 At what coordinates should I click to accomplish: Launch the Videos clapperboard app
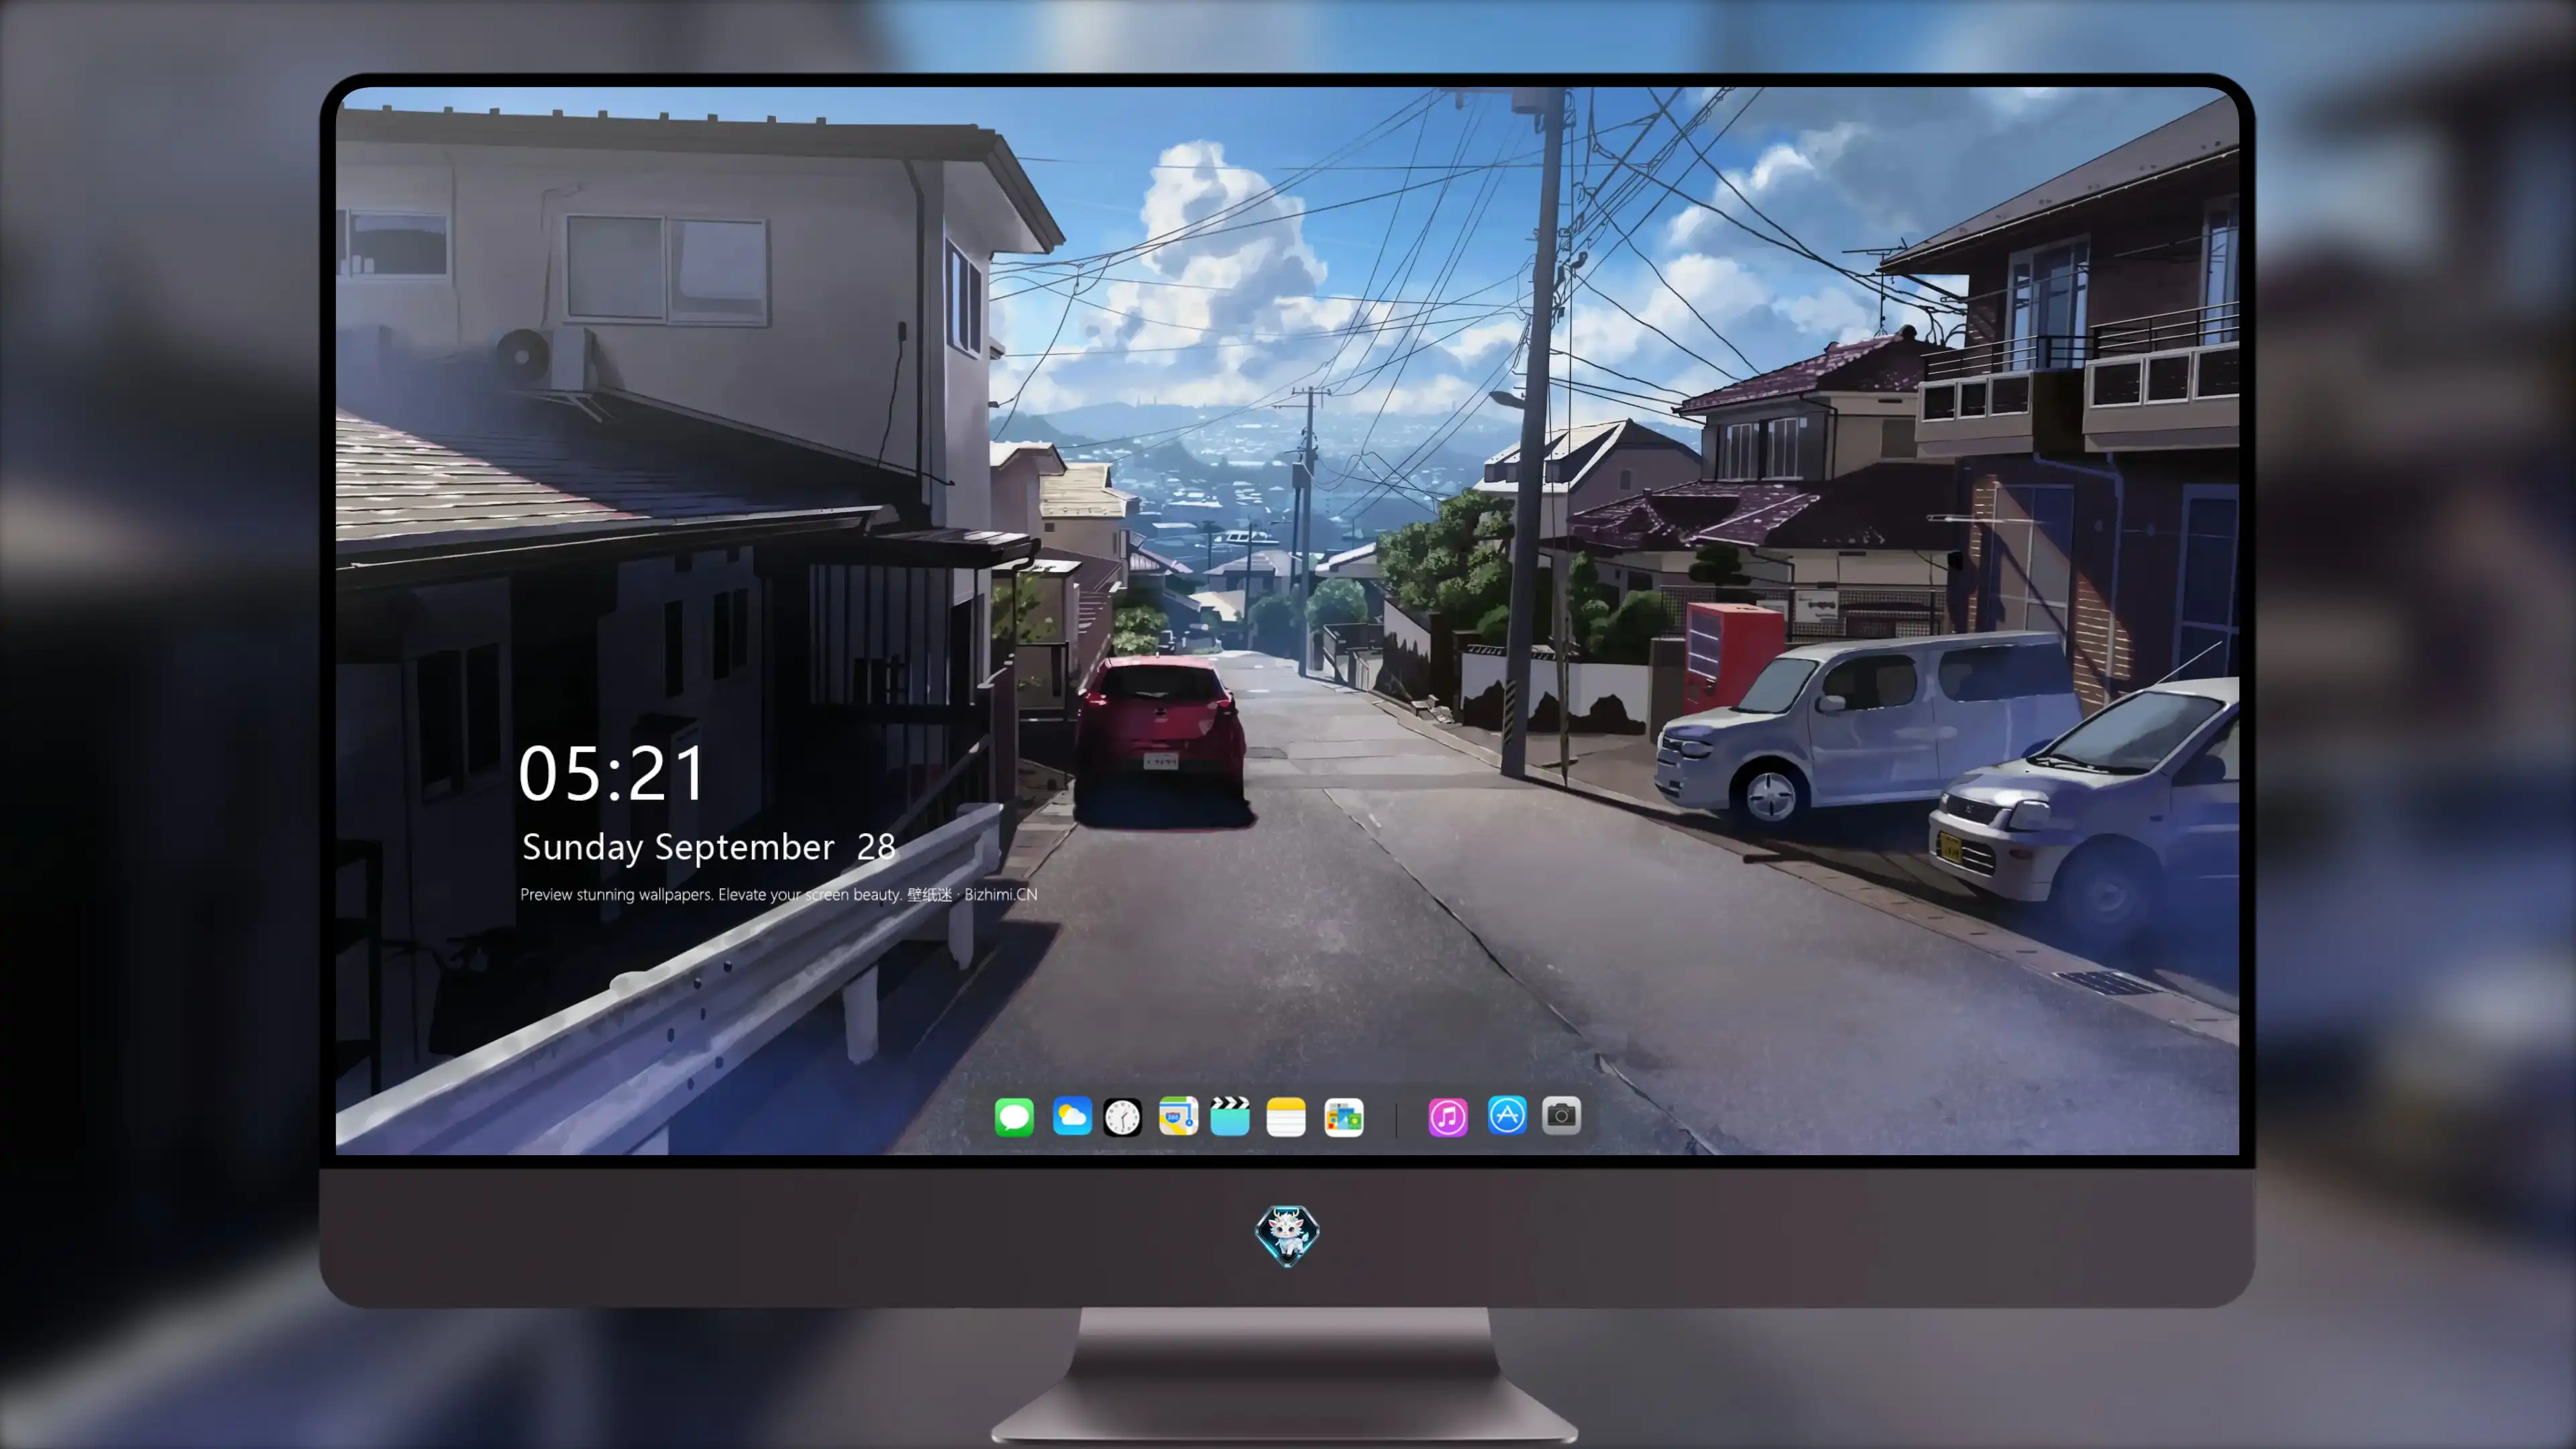[1230, 1116]
